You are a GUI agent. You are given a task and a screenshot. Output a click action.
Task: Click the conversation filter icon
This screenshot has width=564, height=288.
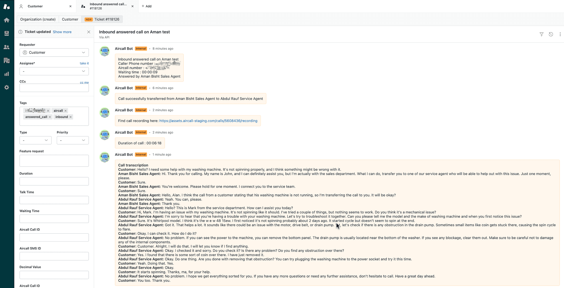tap(541, 34)
